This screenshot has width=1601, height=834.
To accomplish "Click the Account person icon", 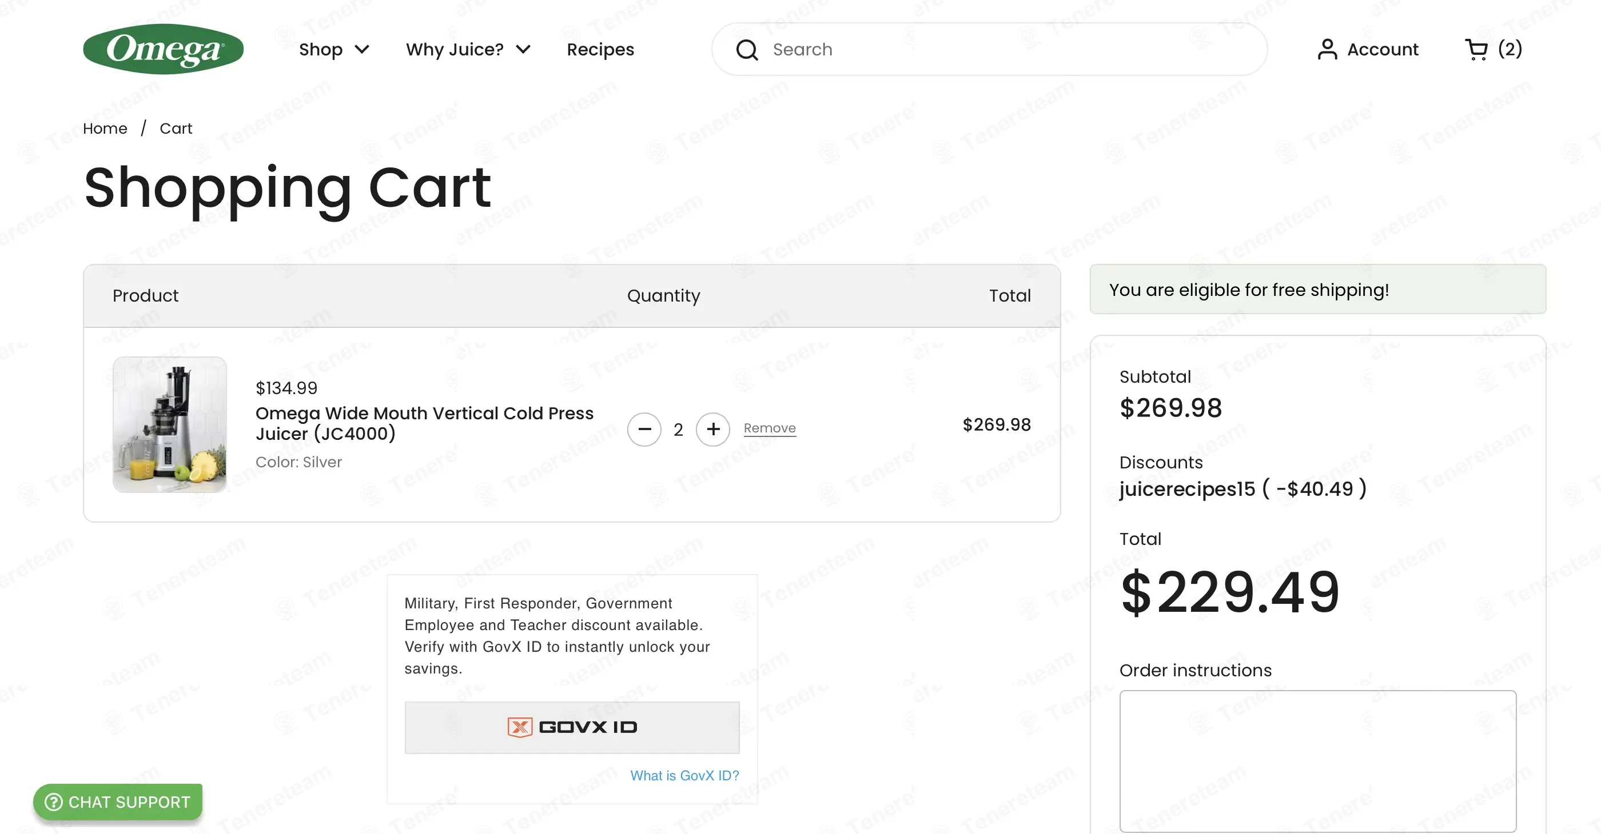I will (1327, 49).
